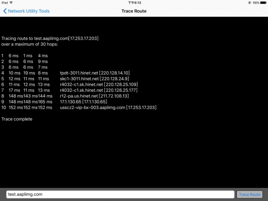
Task: Tap hop 4 timing 10 ms 19 ms 8 ms
Action: (x=28, y=73)
